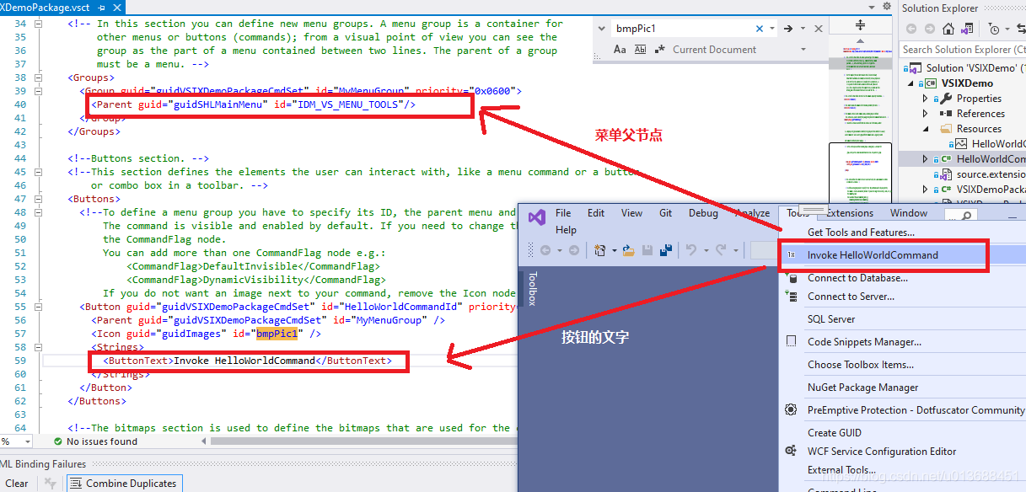Select Connect to Database menu item
The image size is (1026, 492).
point(857,278)
